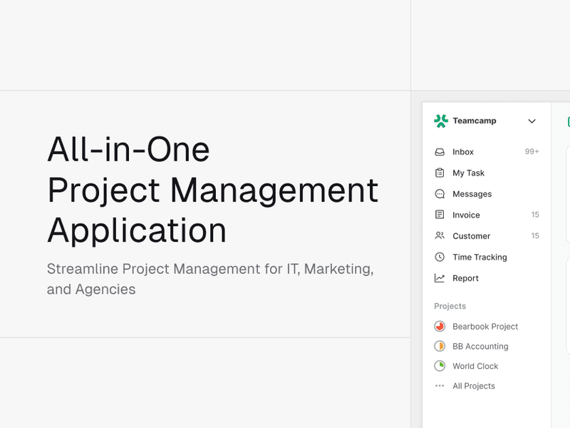The width and height of the screenshot is (570, 428).
Task: Click the All Projects link
Action: tap(474, 386)
